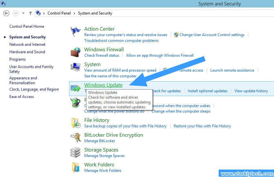Viewport: 274px width, 177px height.
Task: Click the Back navigation arrow
Action: pos(6,13)
